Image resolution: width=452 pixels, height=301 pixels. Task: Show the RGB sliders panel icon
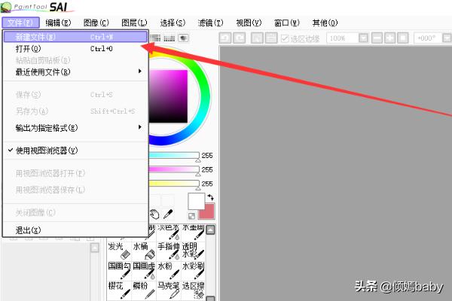pos(155,38)
